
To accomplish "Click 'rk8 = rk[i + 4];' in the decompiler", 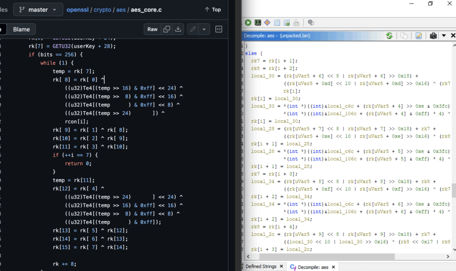I will [x=274, y=227].
